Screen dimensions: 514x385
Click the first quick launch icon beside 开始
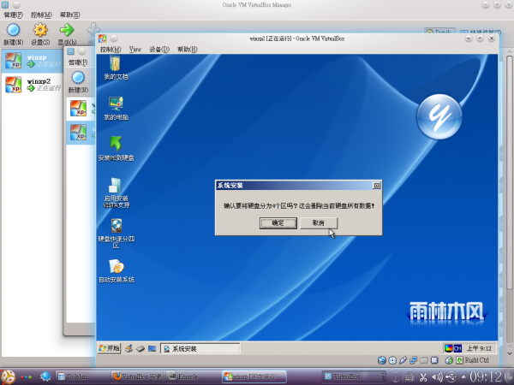(x=128, y=349)
